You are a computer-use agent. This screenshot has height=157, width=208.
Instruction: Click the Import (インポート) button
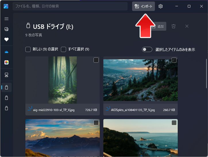coord(143,6)
